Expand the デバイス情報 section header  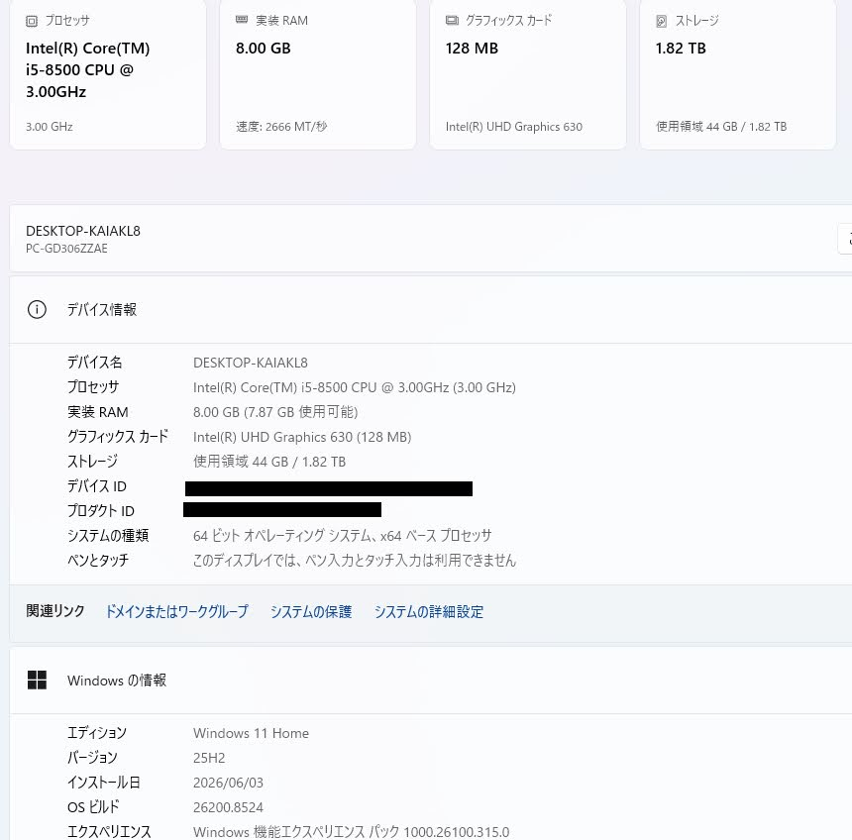(x=430, y=310)
